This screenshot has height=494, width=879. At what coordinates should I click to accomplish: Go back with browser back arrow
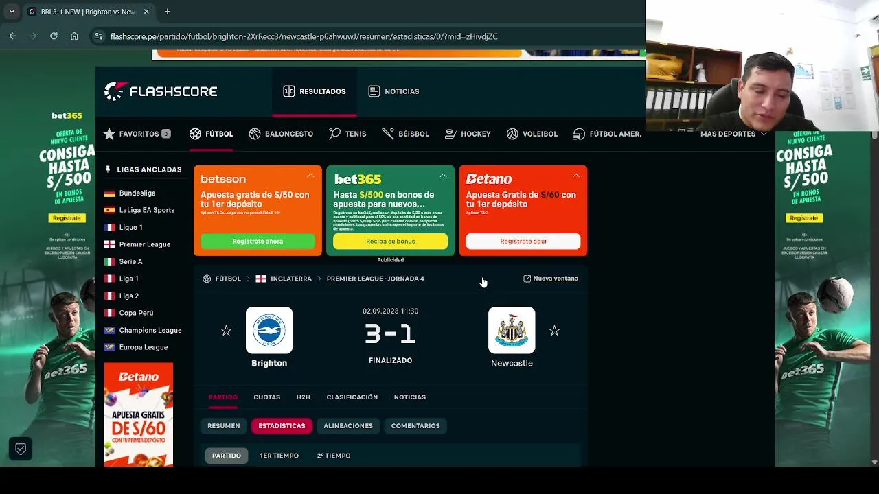(12, 36)
